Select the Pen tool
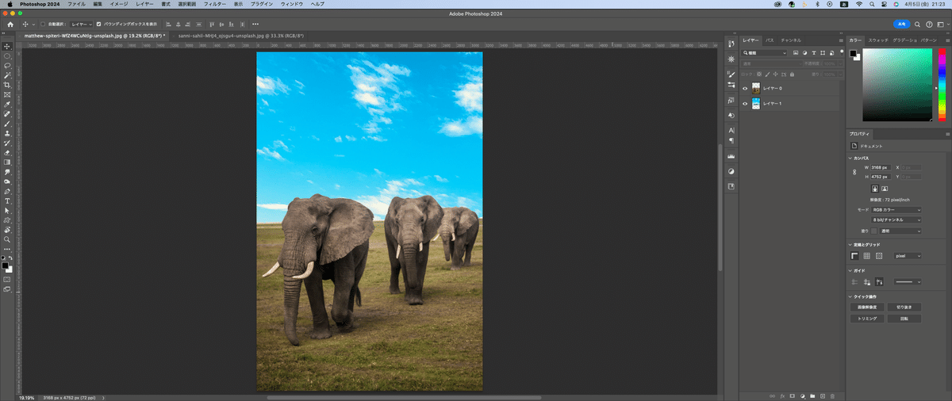The image size is (952, 401). click(7, 191)
